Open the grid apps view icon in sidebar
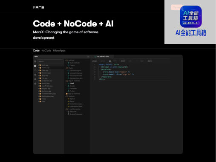The height and width of the screenshot is (162, 216). tap(35, 66)
